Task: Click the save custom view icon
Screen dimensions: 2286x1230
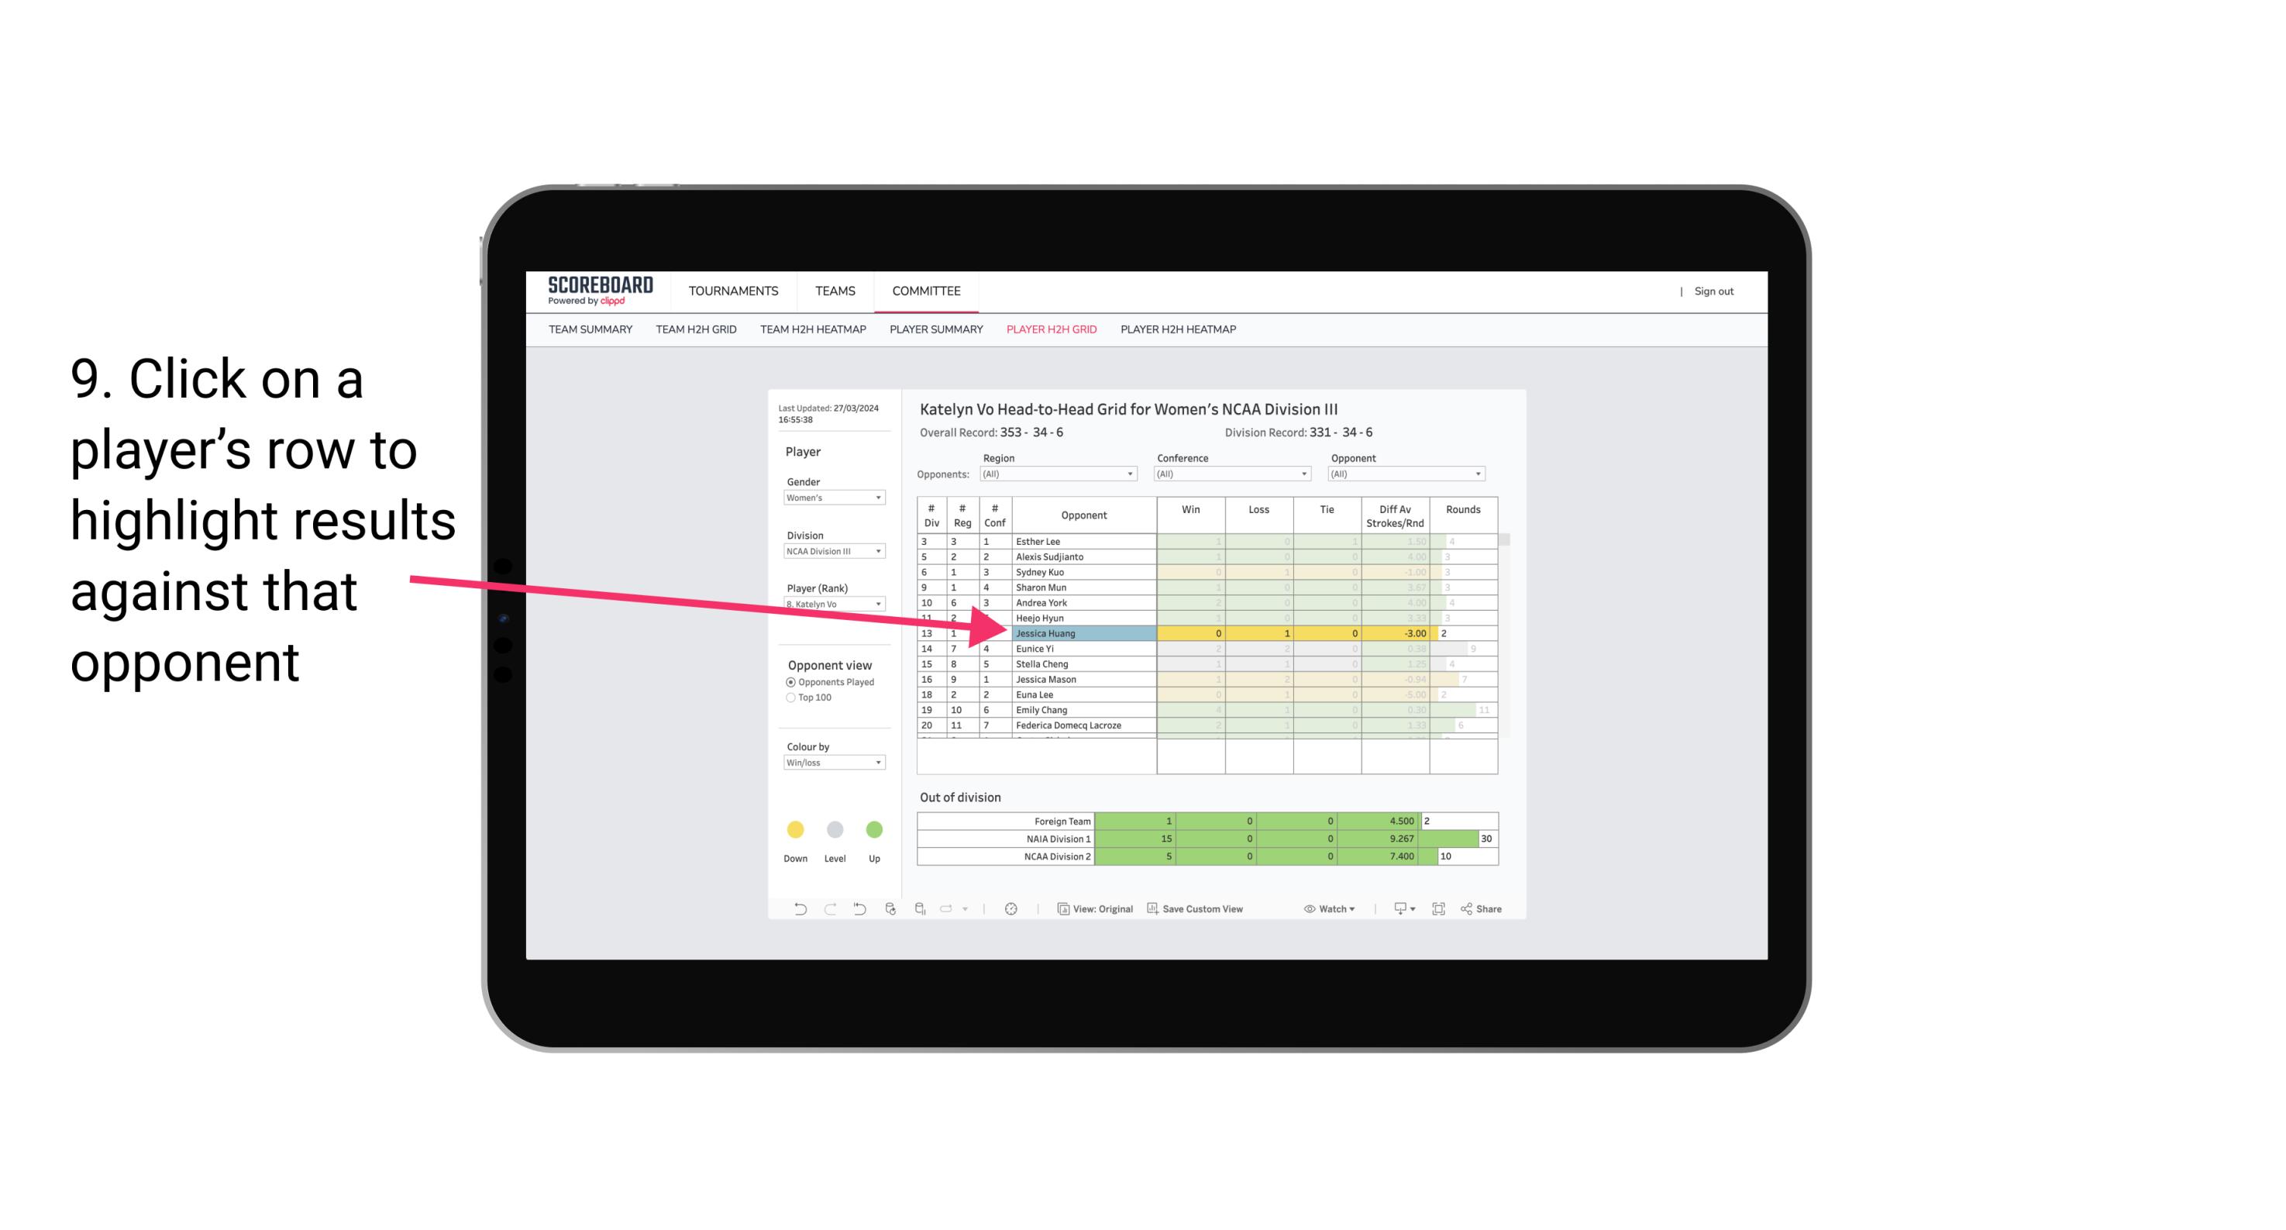Action: 1152,909
